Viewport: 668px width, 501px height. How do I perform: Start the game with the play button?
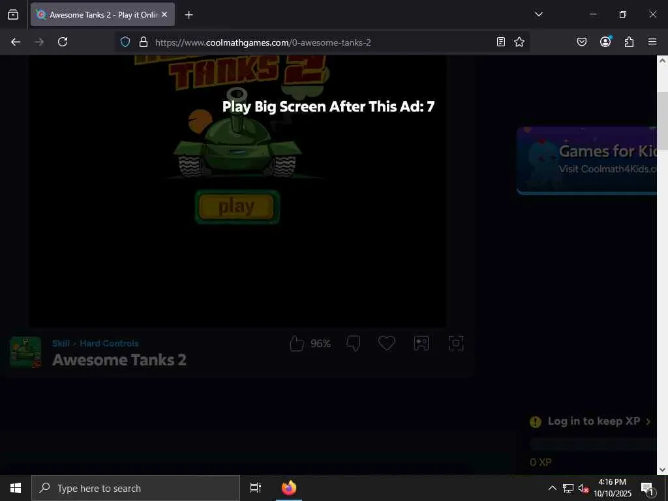point(237,207)
